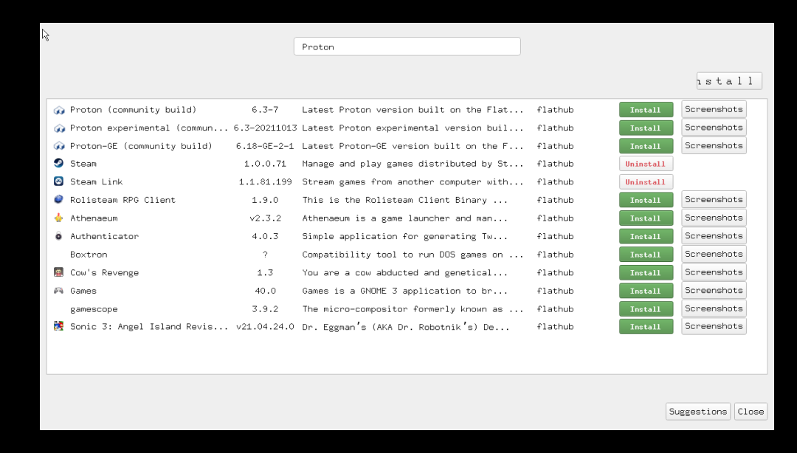View screenshots for Games
This screenshot has height=453, width=797.
[714, 290]
